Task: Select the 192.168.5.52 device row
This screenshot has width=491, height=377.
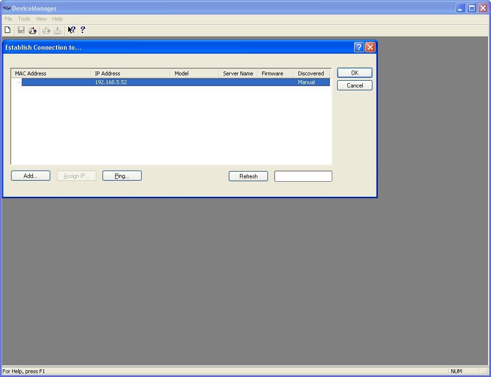Action: [x=175, y=82]
